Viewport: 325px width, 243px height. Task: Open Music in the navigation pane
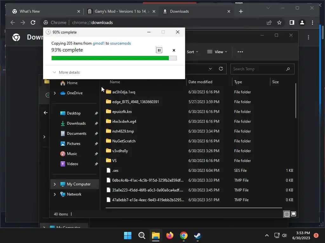pyautogui.click(x=72, y=154)
